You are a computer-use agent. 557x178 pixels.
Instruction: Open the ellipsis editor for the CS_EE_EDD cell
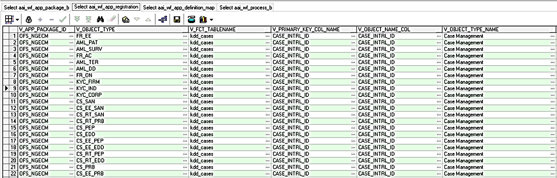click(185, 147)
